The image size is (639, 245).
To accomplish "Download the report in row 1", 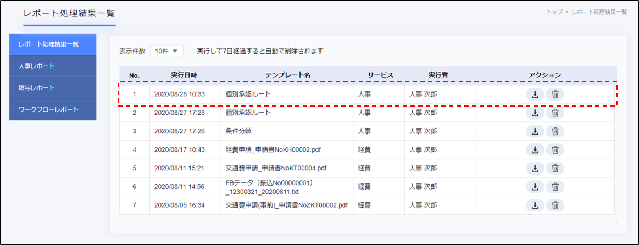I will coord(535,94).
